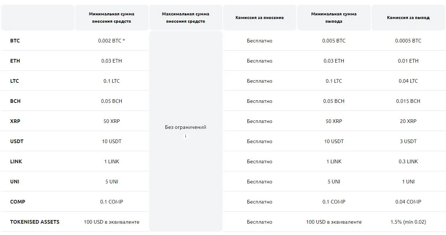Click the Комиссия за вывод column header
The image size is (446, 235).
pos(408,18)
